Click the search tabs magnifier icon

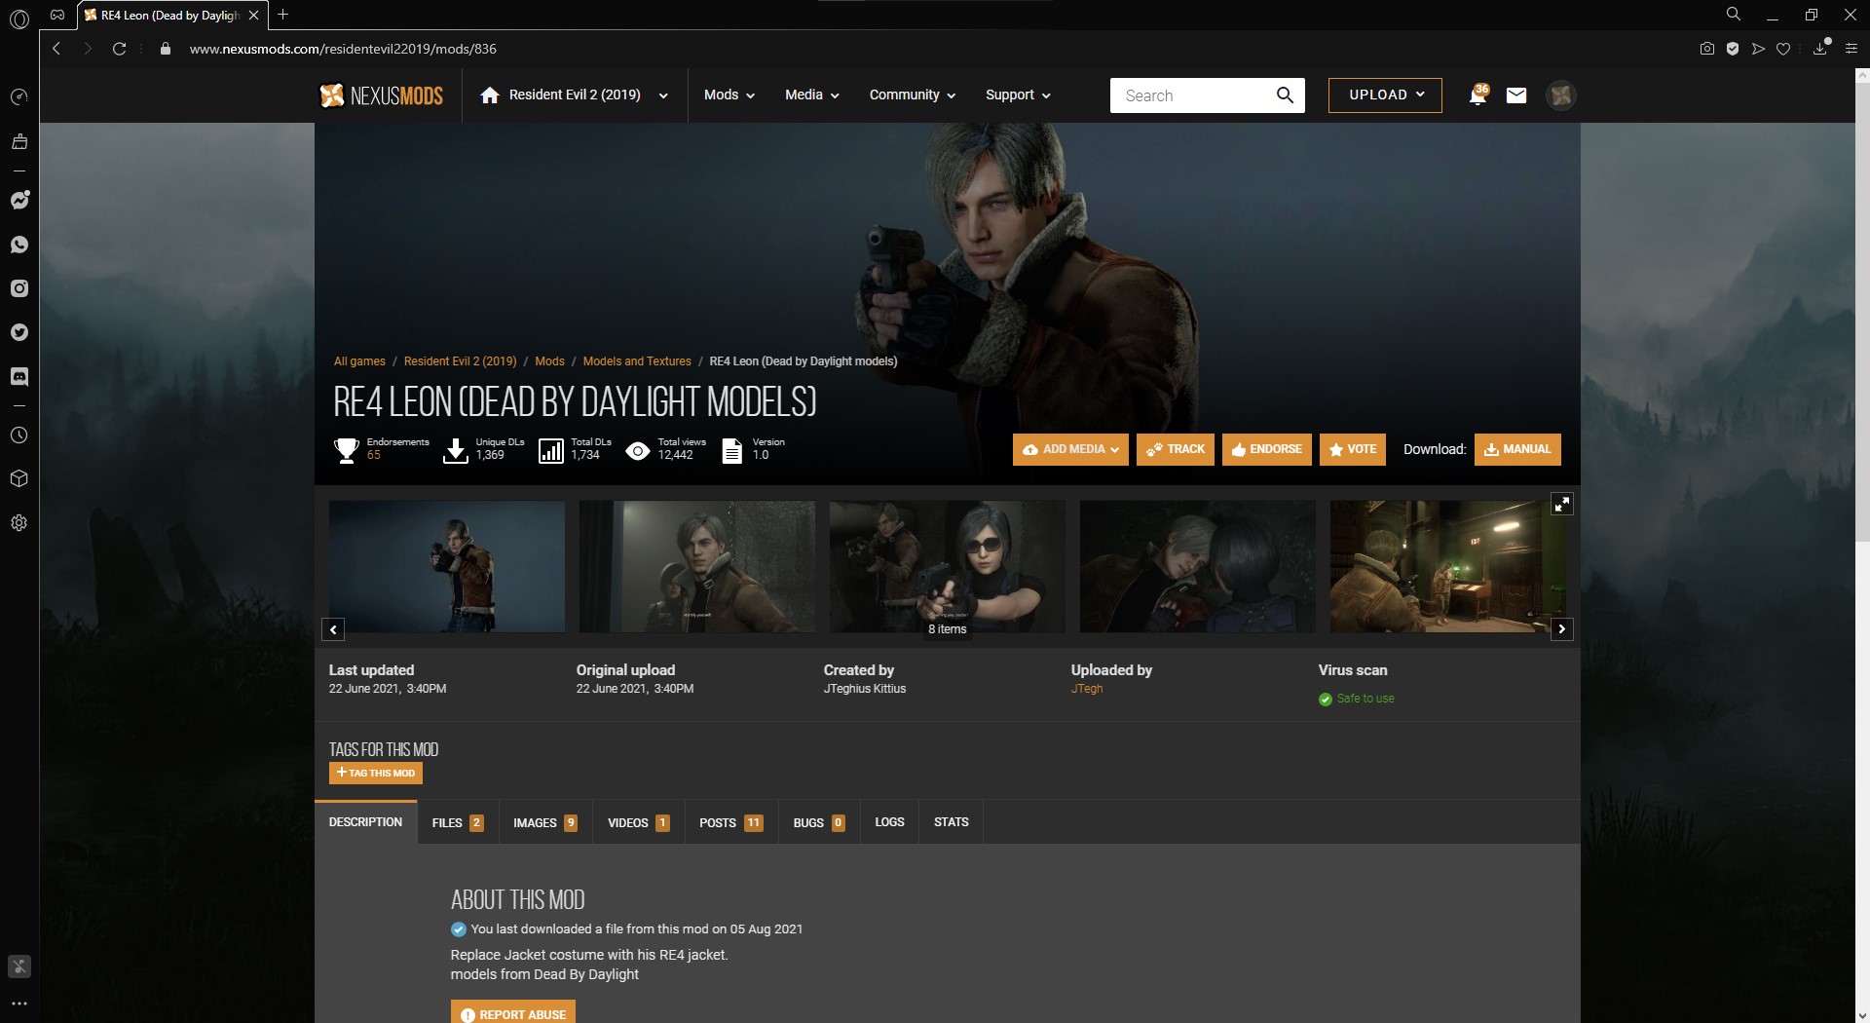[x=1734, y=15]
